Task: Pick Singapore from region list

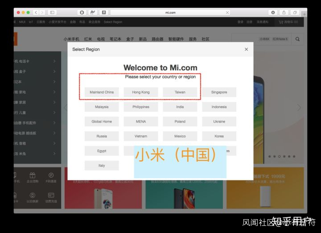Action: 219,92
